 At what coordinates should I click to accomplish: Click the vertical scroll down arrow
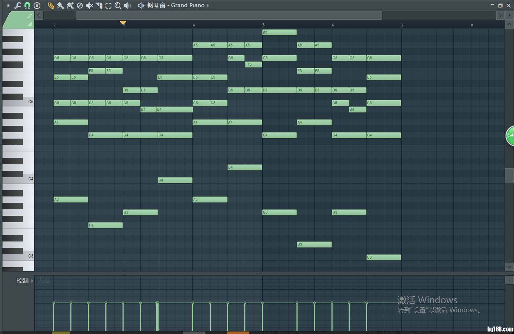(509, 267)
